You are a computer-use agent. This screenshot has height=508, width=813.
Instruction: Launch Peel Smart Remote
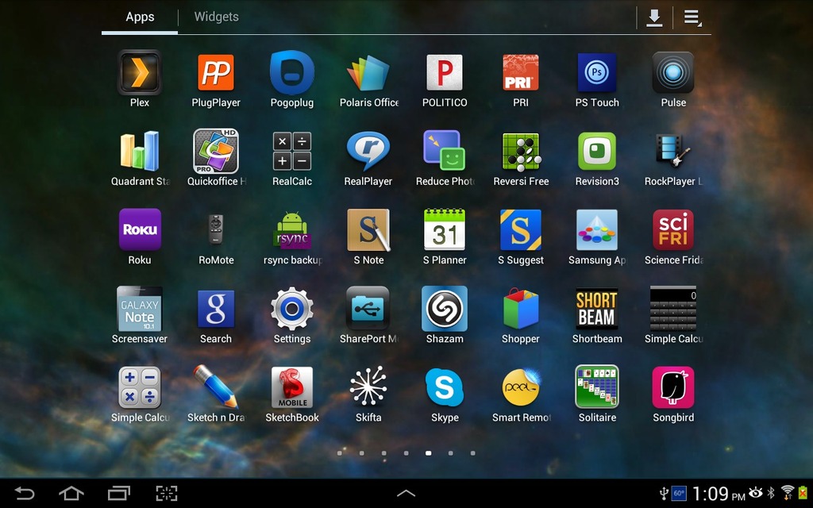click(521, 387)
